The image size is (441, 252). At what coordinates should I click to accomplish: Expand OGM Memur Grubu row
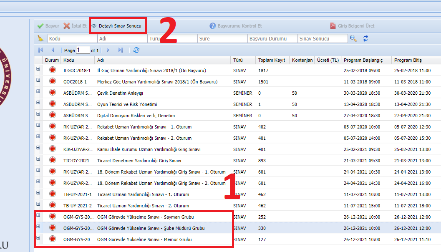38,238
